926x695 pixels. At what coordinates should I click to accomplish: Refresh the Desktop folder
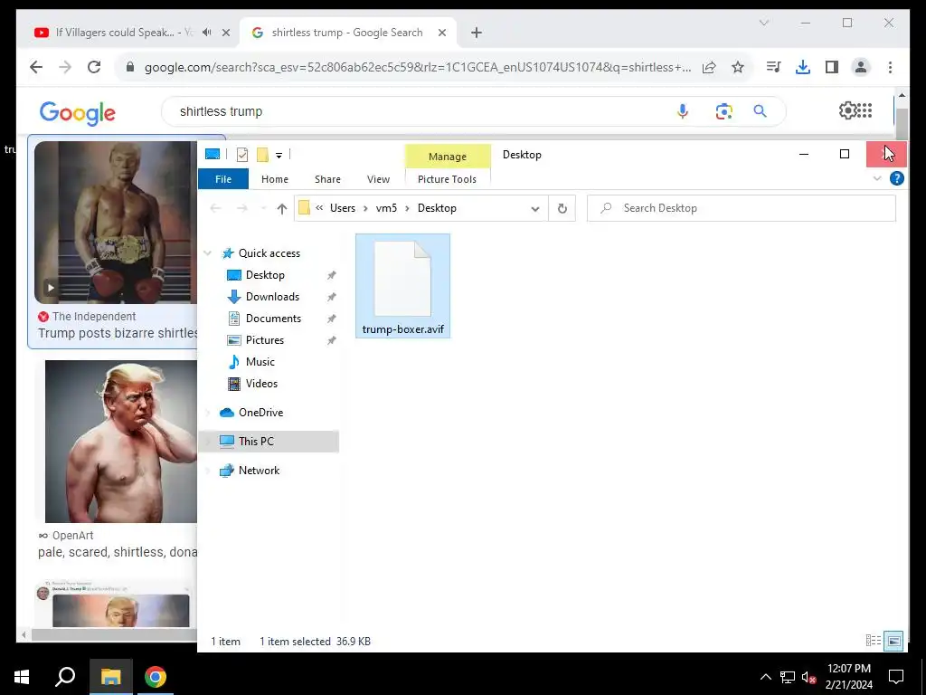coord(562,208)
